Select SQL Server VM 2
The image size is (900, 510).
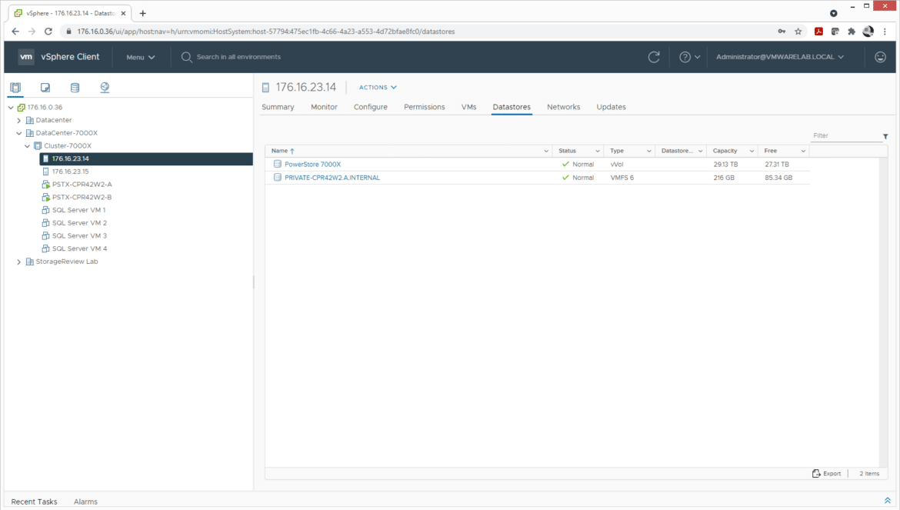click(x=79, y=223)
